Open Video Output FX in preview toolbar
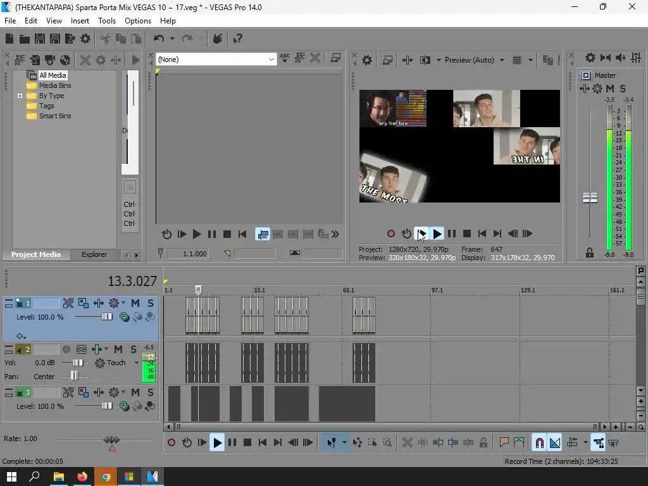The image size is (648, 486). 407,60
